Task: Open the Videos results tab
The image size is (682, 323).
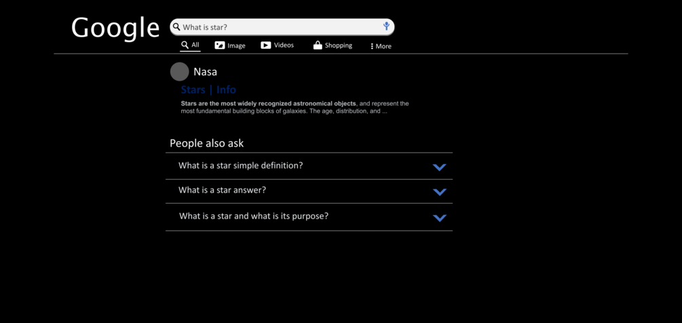Action: (x=284, y=45)
